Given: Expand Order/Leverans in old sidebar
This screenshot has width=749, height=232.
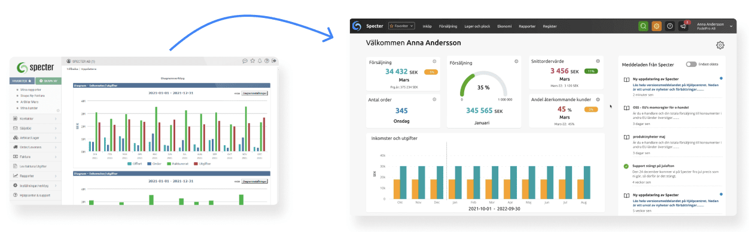Looking at the screenshot, I should click(x=36, y=147).
